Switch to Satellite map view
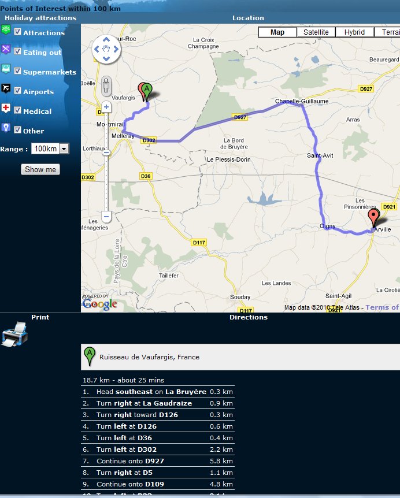The image size is (400, 498). 316,32
